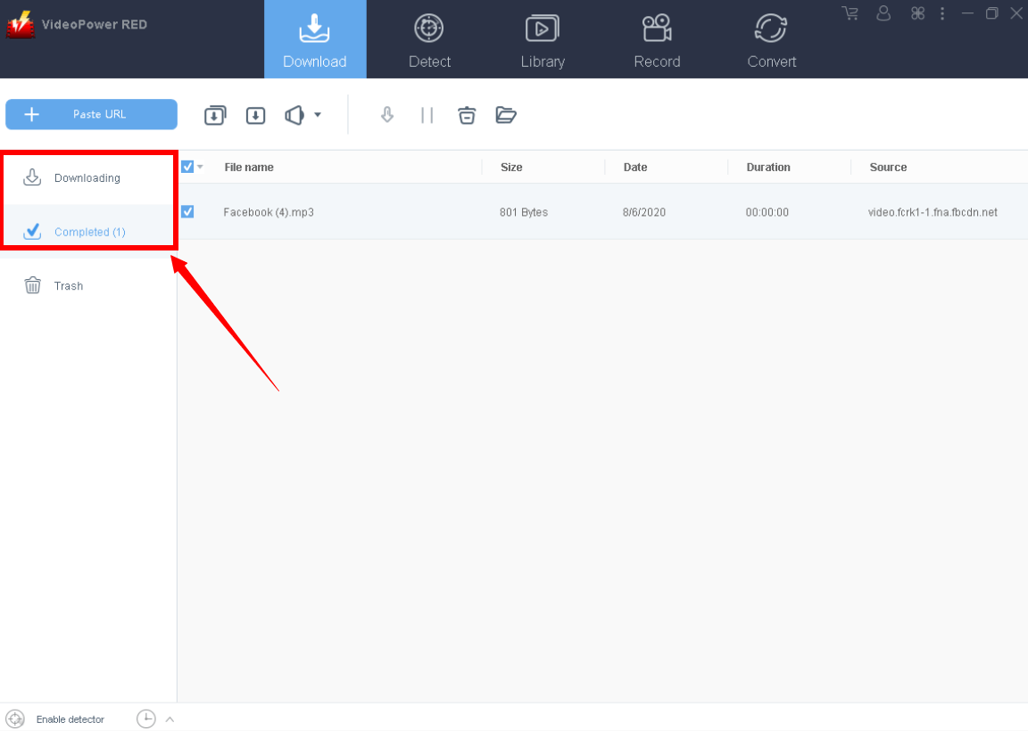Click the batch download icon
The width and height of the screenshot is (1028, 731).
coord(214,115)
